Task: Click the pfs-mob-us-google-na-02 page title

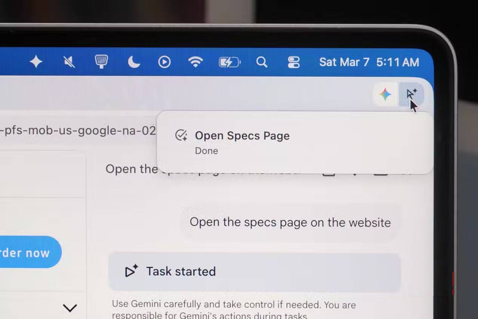Action: click(78, 131)
